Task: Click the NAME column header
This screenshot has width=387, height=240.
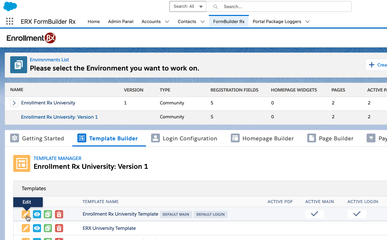Action: point(17,90)
